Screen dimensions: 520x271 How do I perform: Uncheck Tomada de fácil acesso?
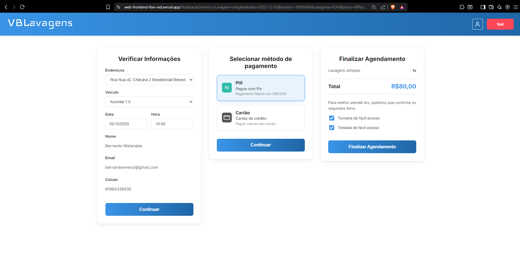coord(332,127)
